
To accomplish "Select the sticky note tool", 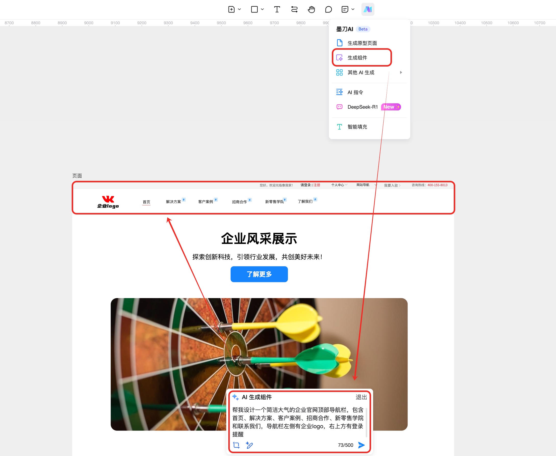I will 345,9.
